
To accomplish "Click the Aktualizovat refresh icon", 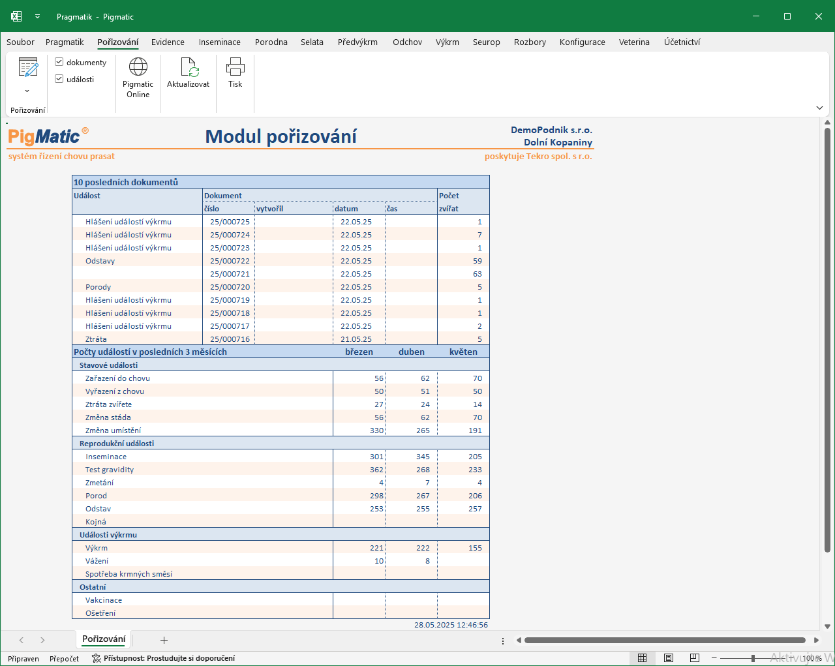I will [189, 67].
